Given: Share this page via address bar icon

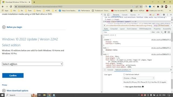Looking at the screenshot, I should 137,6.
